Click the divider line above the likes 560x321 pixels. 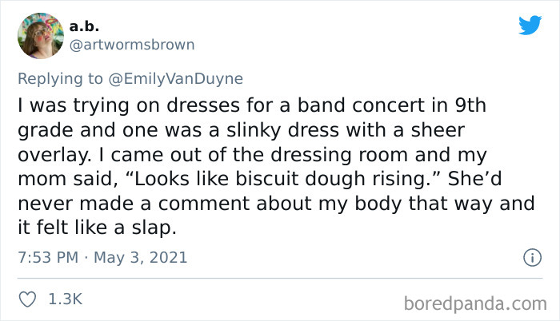click(280, 278)
